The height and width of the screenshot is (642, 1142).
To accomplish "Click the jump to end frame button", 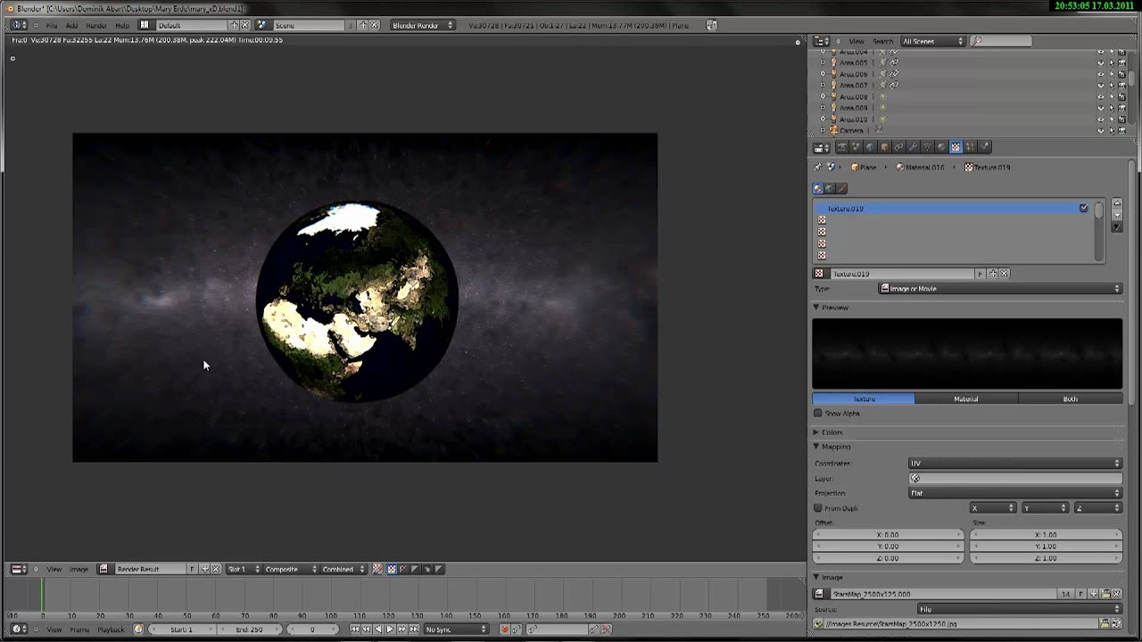I will coord(414,629).
